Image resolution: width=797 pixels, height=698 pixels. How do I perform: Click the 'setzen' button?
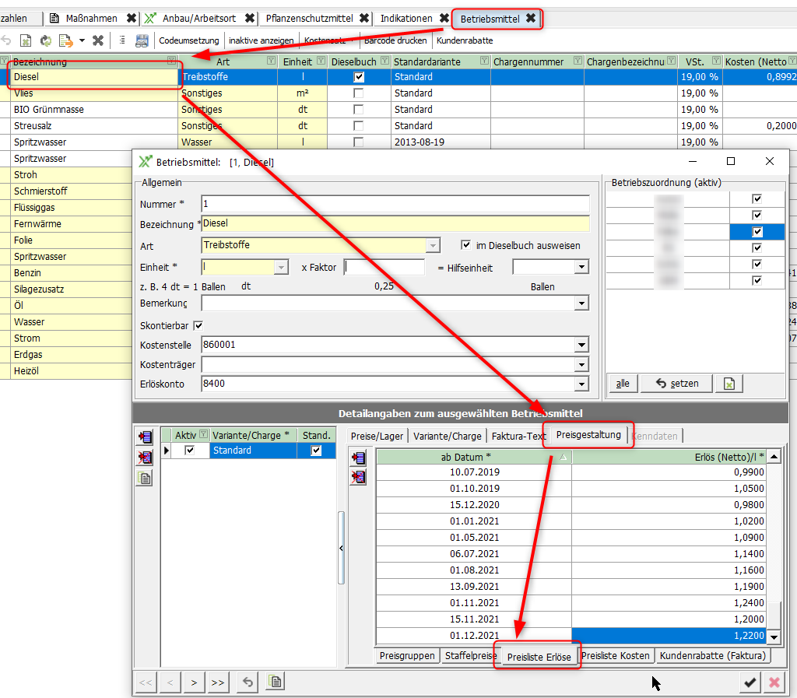676,383
